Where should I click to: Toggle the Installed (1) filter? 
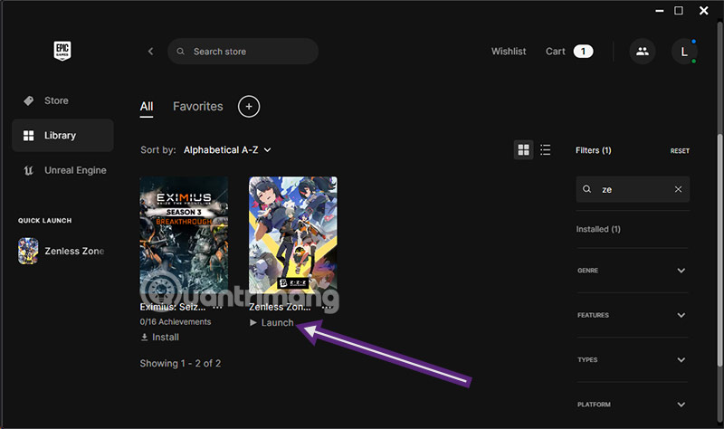coord(598,229)
